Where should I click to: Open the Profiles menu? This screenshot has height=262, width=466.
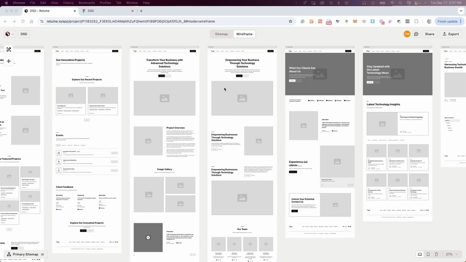pos(106,3)
